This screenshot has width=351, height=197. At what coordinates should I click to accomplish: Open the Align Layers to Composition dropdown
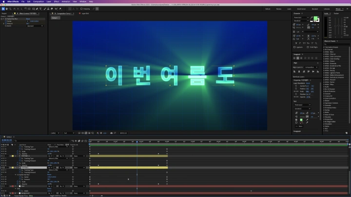pos(312,67)
